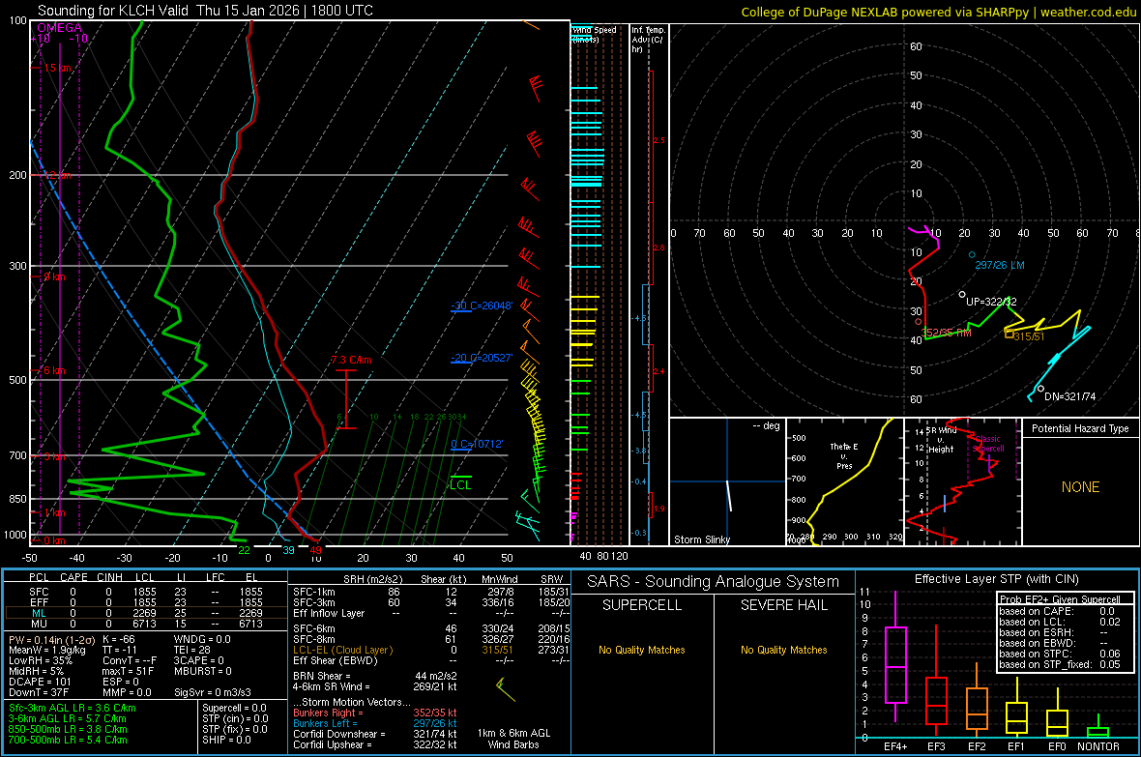
Task: Open the weather.cod.edu NEXLAB credit text
Action: pyautogui.click(x=938, y=12)
